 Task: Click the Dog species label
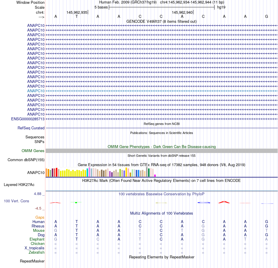coord(41,235)
